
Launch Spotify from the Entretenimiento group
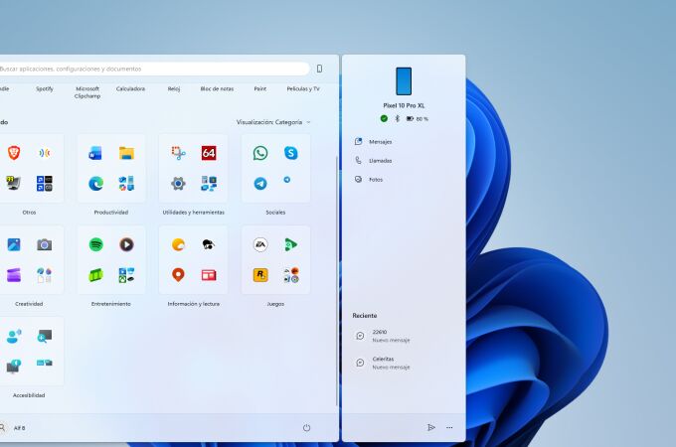(x=96, y=244)
